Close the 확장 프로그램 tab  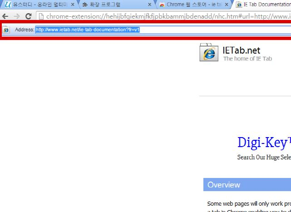[x=149, y=5]
